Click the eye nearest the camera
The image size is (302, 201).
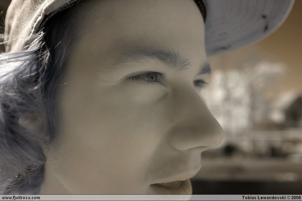point(148,77)
